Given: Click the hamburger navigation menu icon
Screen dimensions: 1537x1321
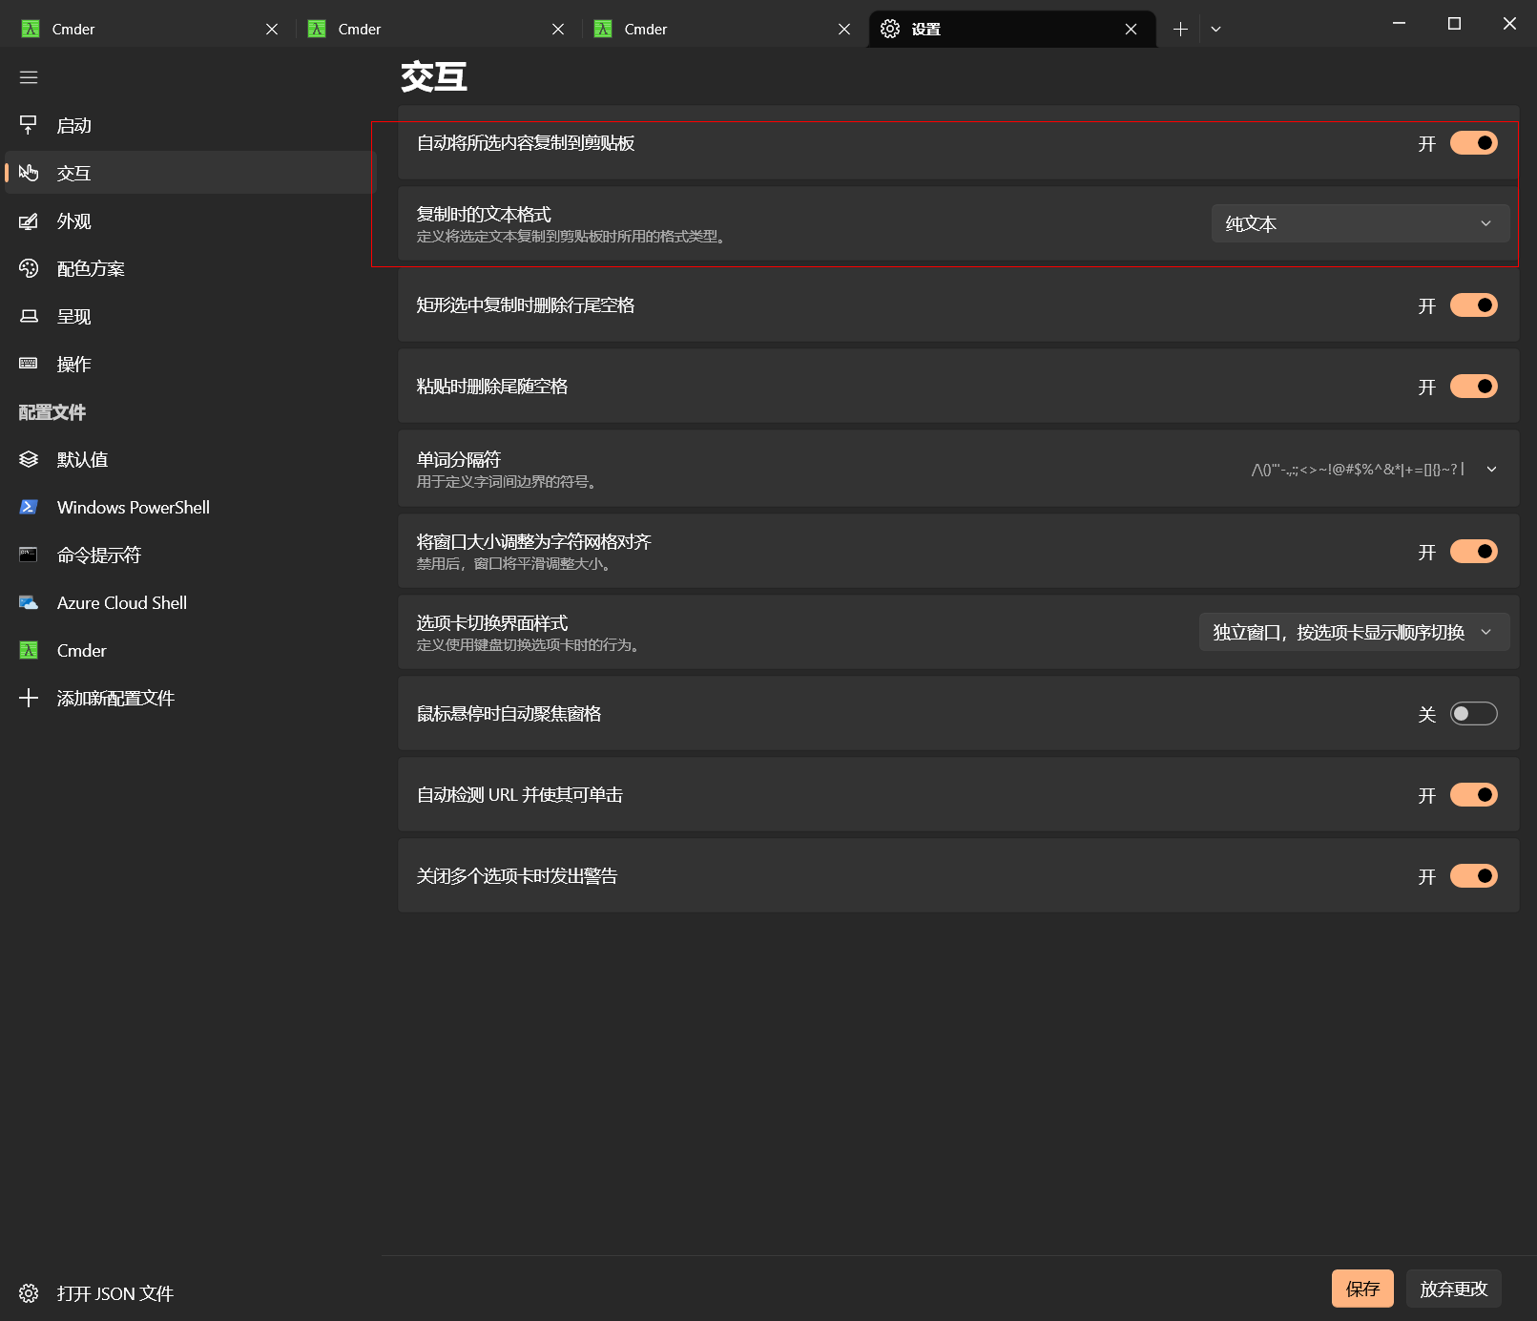Looking at the screenshot, I should pos(29,77).
